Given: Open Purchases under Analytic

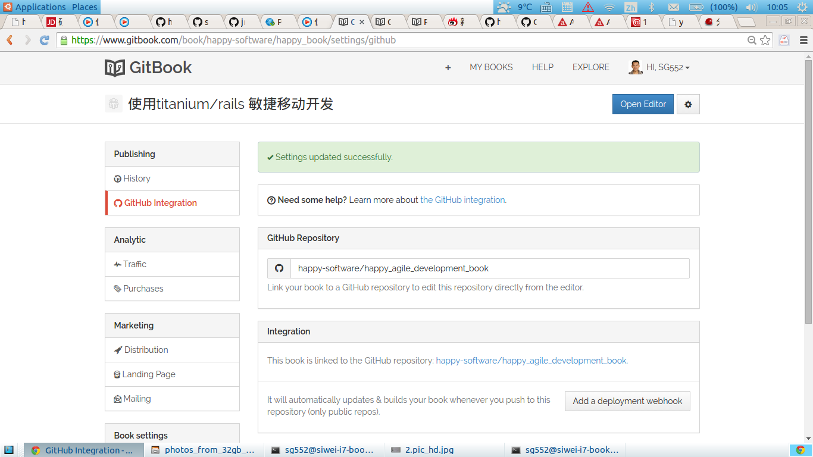Looking at the screenshot, I should pos(172,289).
